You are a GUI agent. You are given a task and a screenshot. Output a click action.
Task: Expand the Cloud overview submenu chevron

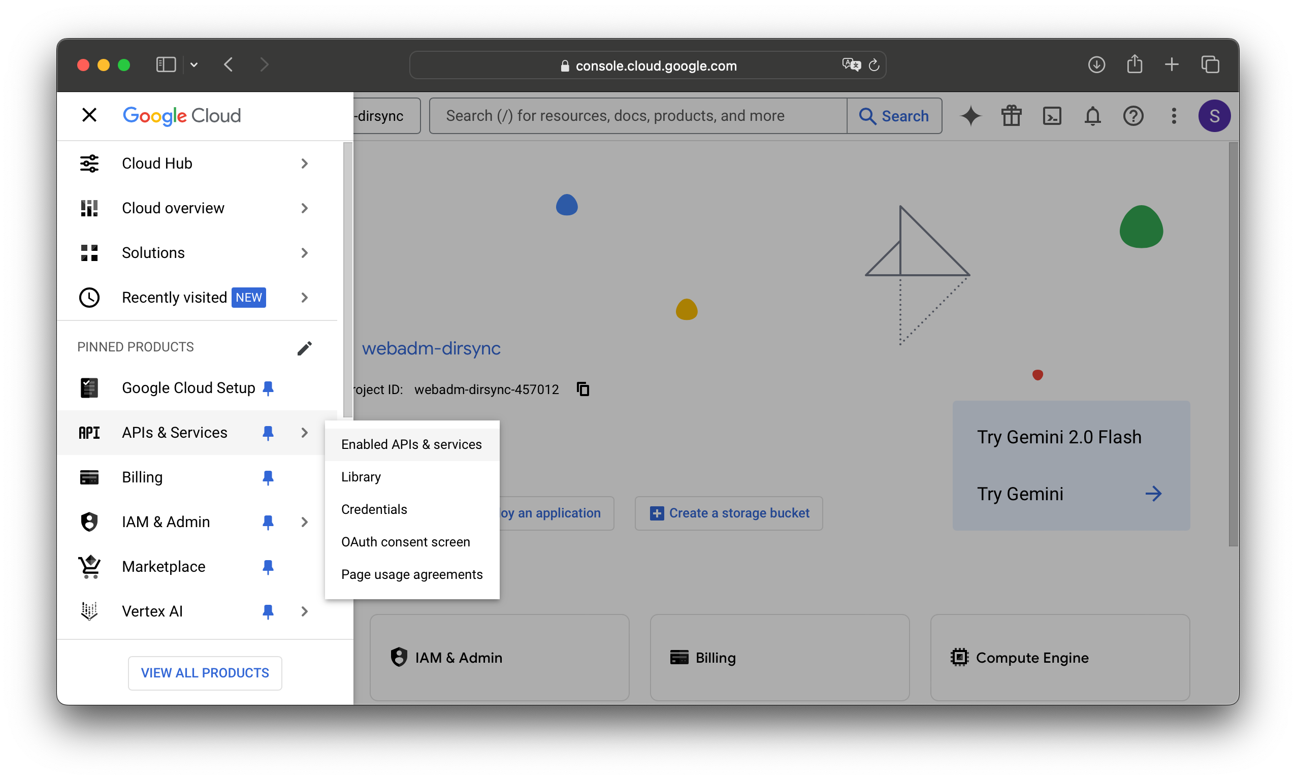tap(304, 208)
